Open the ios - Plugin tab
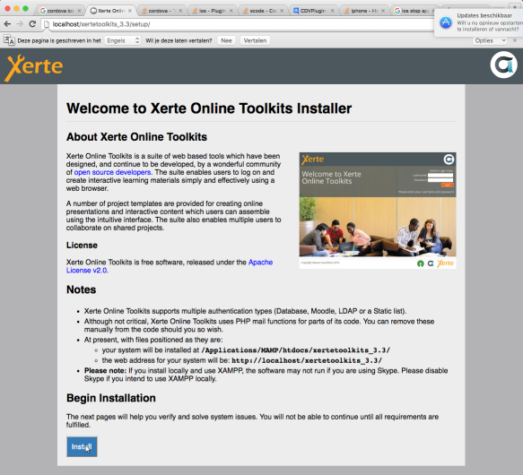523x475 pixels. [x=211, y=11]
